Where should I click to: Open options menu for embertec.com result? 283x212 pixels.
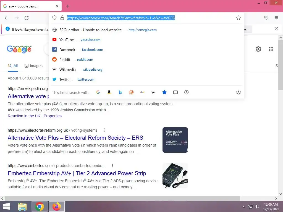(112, 166)
